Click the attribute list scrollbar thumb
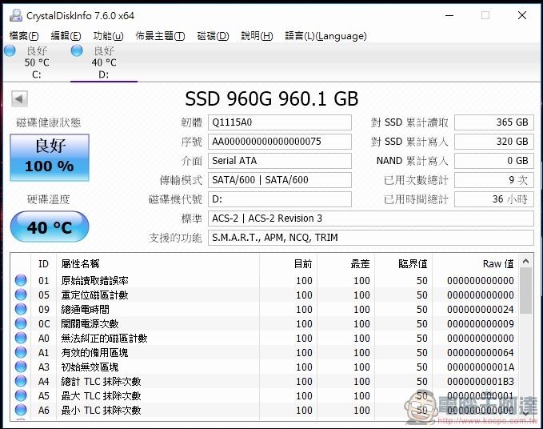 (x=525, y=291)
